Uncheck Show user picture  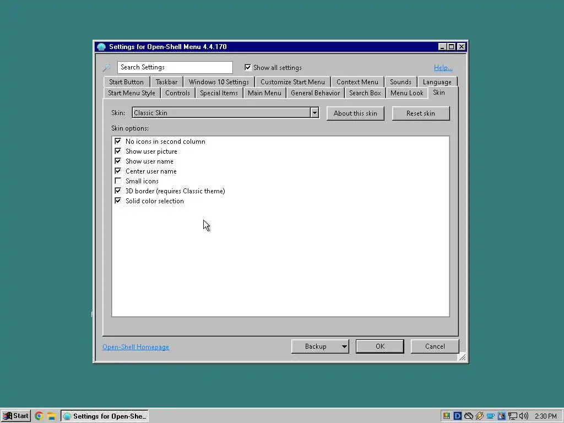coord(118,151)
